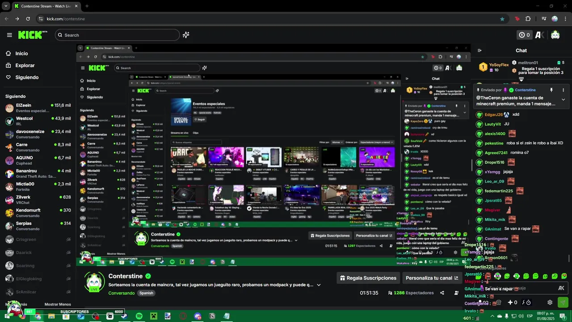Open the ESP input language selector
The image size is (572, 322).
point(530,316)
